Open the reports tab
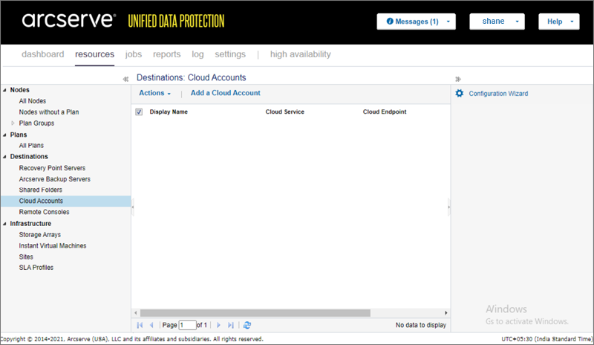 [x=166, y=54]
